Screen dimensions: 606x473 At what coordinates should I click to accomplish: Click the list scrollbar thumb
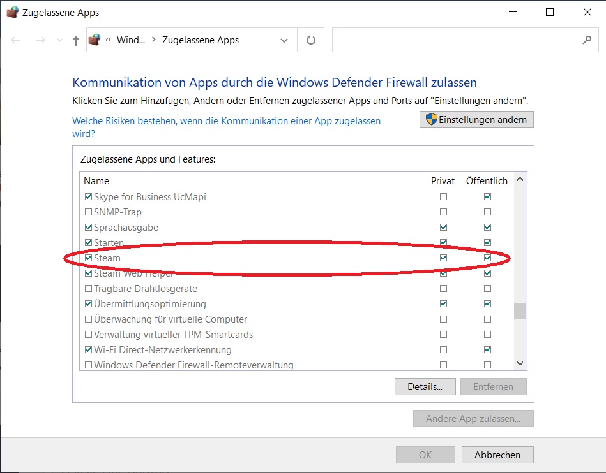(520, 311)
